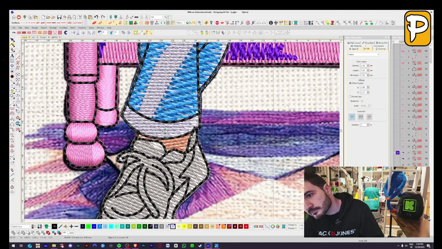442x249 pixels.
Task: Click the T-shirt product visualizer icon
Action: (x=152, y=23)
